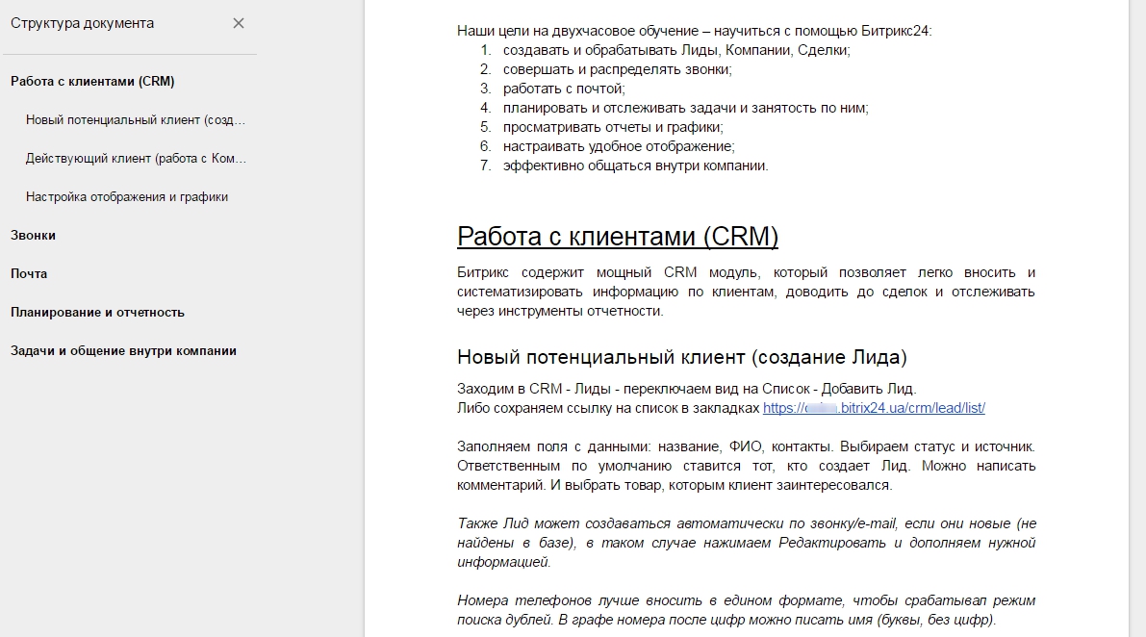This screenshot has height=637, width=1146.
Task: Click the line 'Заходим в CRM - Лиды'
Action: [686, 389]
